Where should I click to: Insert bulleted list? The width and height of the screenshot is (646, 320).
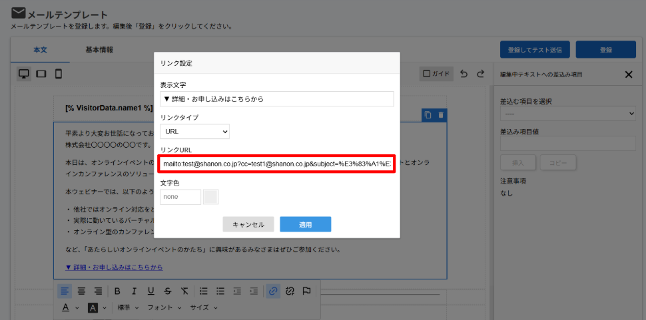(x=220, y=291)
